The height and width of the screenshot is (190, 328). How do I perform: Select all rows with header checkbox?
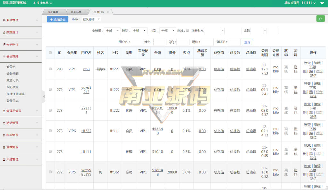[50, 53]
